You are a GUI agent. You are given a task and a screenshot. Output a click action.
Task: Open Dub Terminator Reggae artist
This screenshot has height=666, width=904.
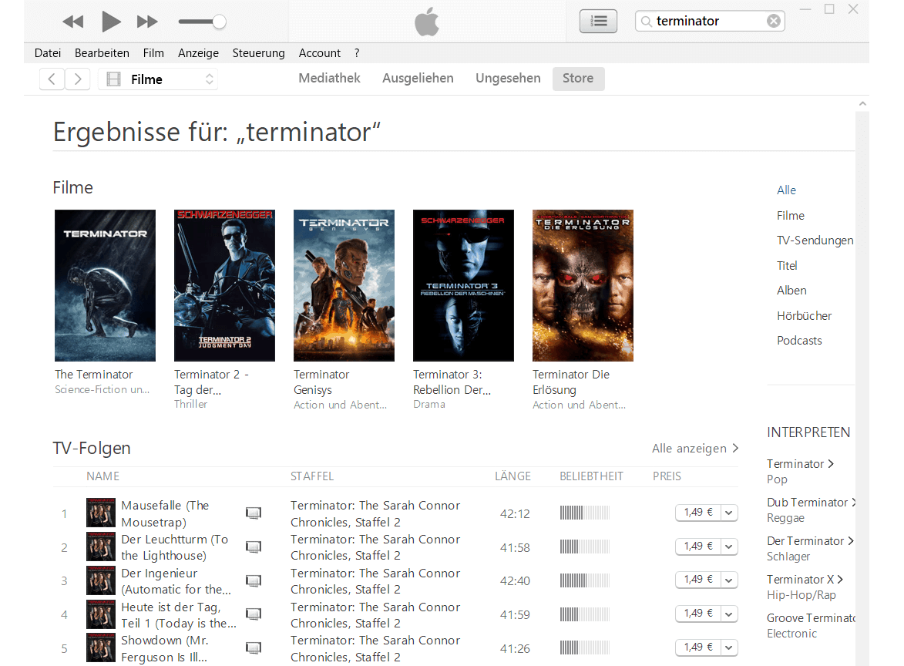pos(812,503)
